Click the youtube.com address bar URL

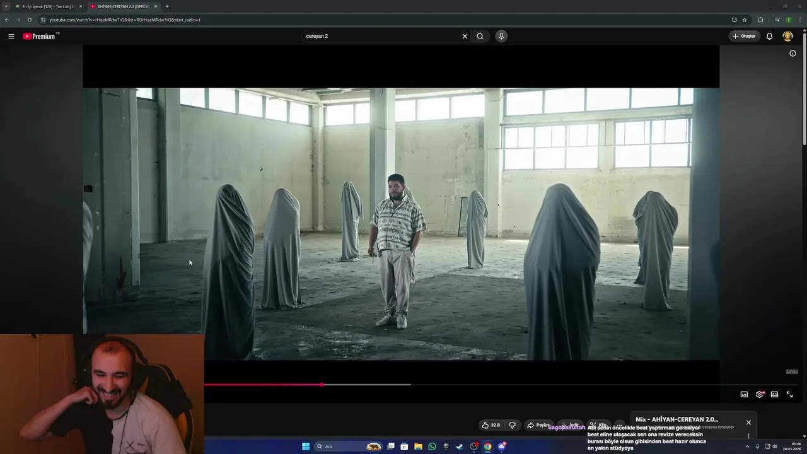(x=125, y=20)
